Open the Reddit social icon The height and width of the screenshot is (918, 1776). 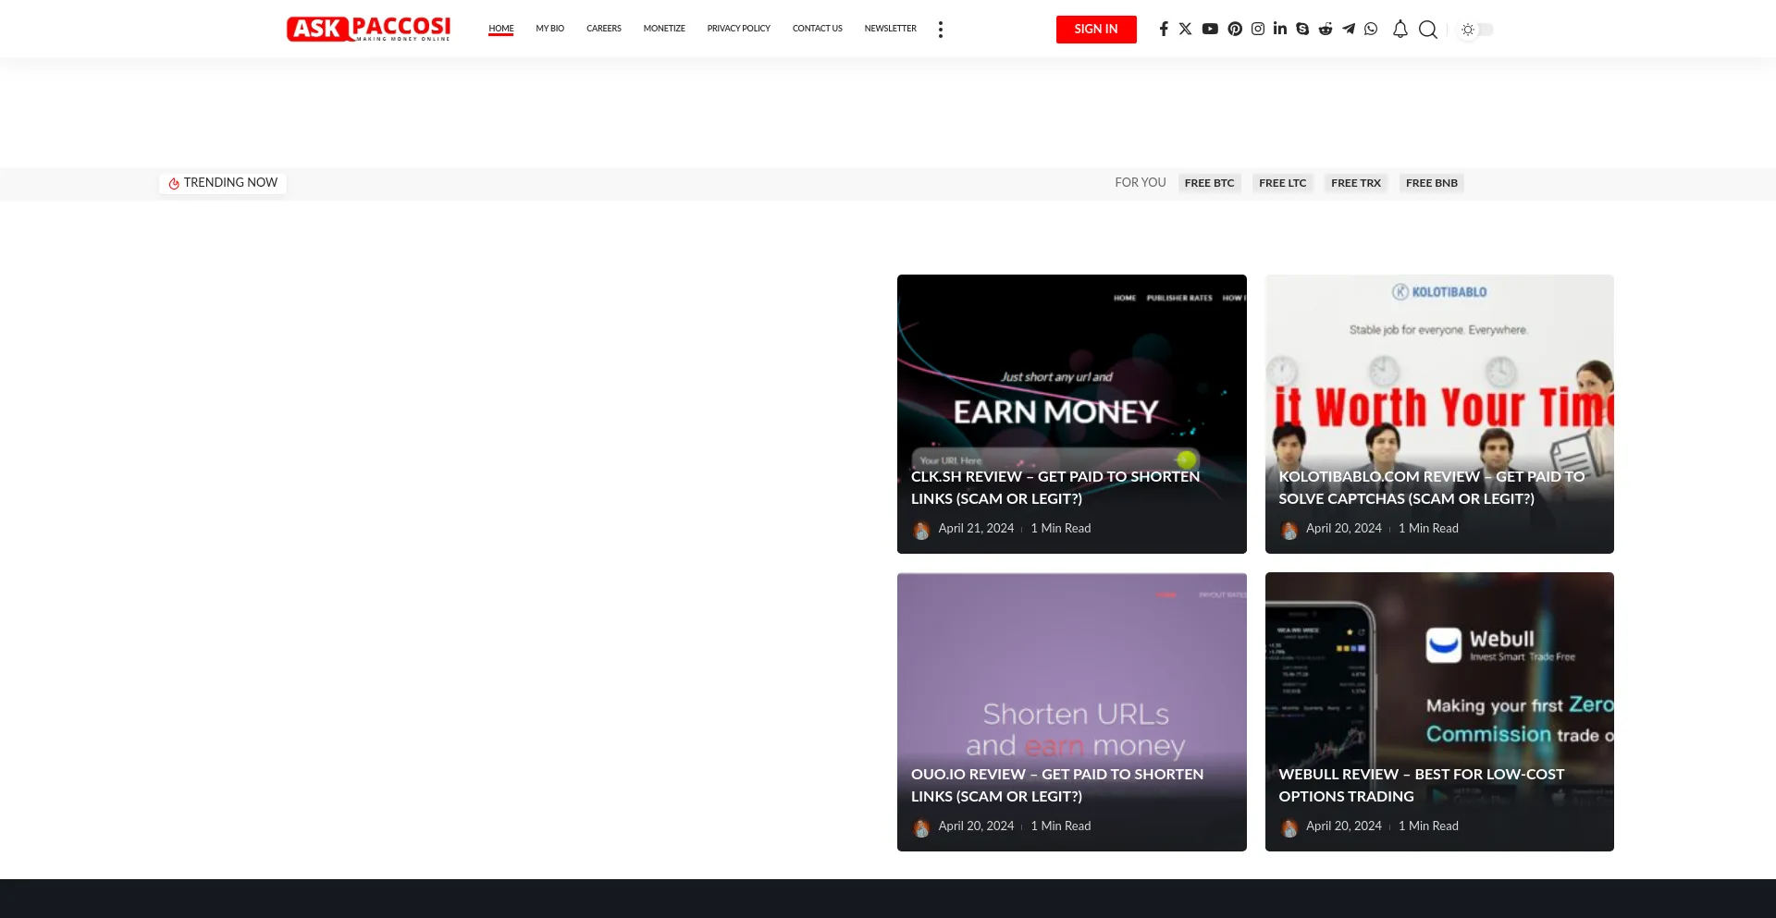click(1326, 29)
